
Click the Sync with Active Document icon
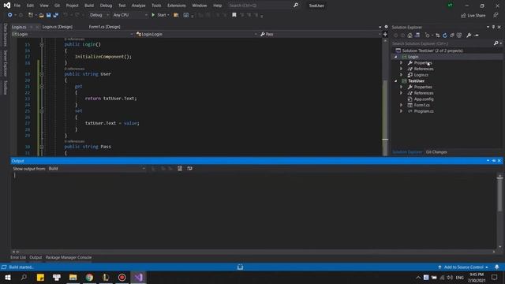pyautogui.click(x=438, y=35)
